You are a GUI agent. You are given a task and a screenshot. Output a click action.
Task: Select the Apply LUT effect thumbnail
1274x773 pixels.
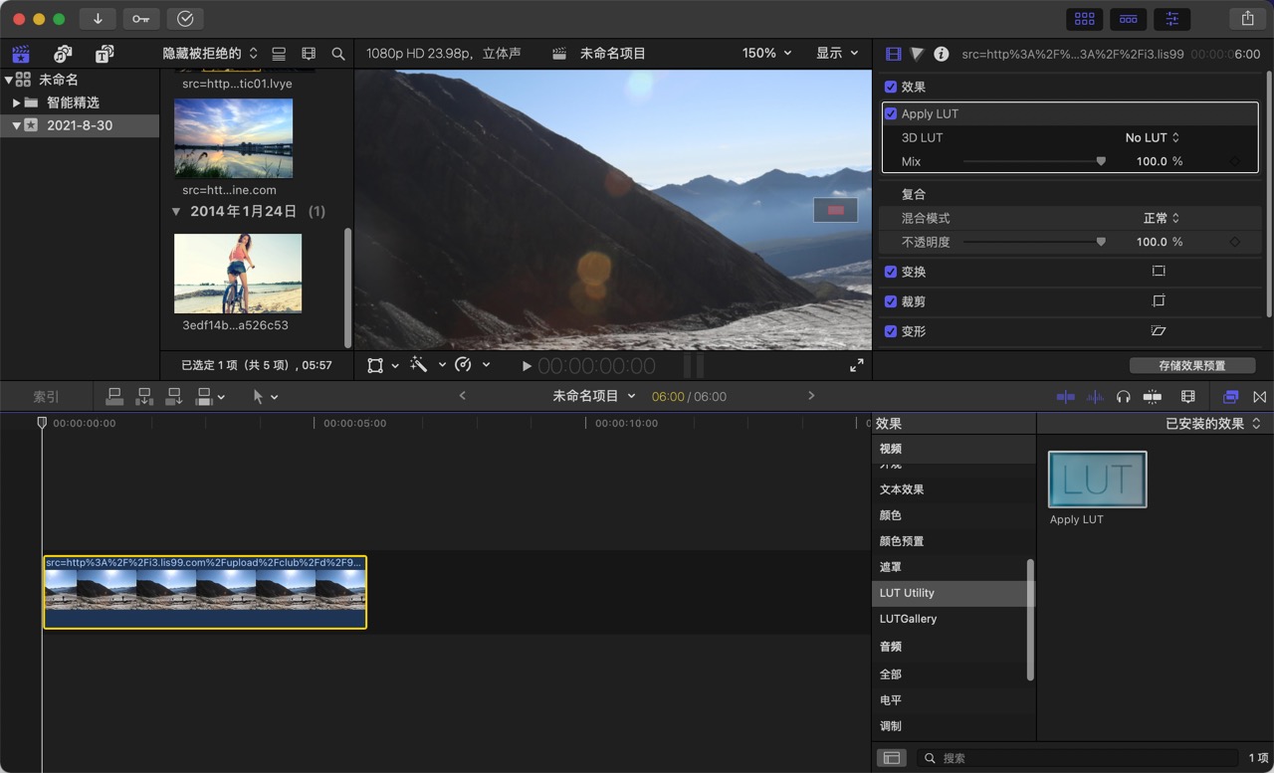[x=1097, y=480]
